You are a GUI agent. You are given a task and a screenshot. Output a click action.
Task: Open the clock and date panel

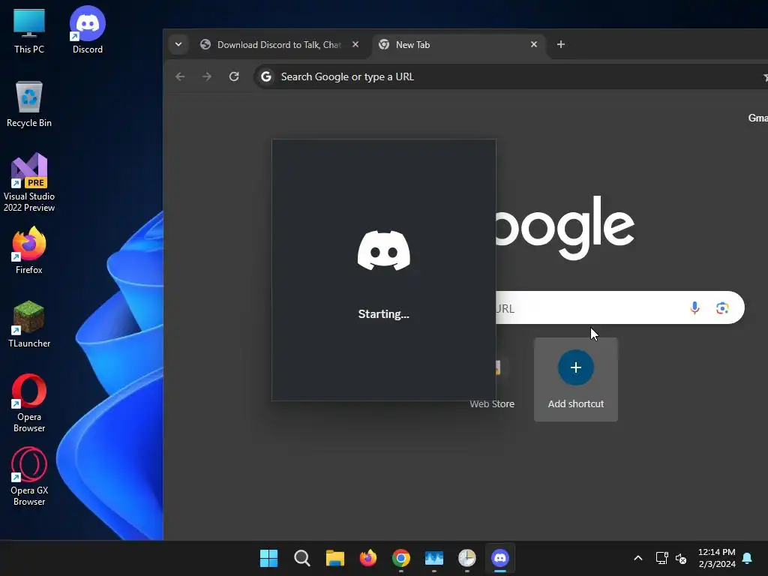(716, 558)
